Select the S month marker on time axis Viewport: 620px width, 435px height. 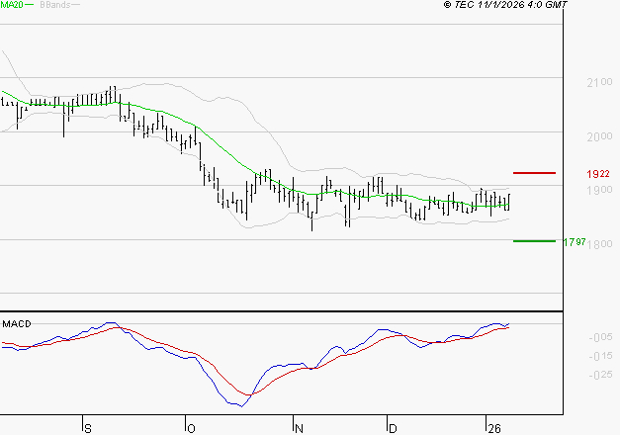[x=87, y=428]
